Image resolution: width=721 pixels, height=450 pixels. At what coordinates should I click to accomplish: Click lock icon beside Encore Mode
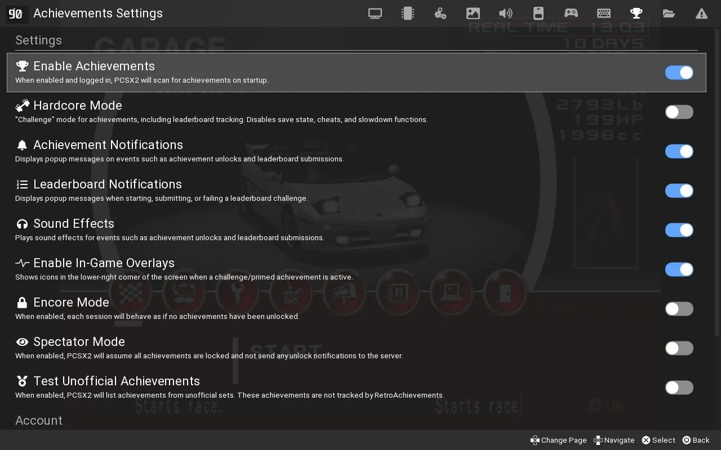coord(22,303)
